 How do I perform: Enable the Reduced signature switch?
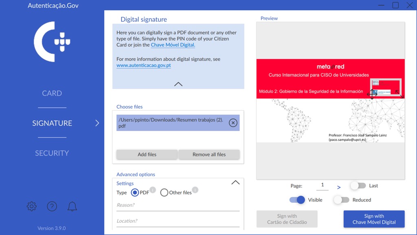pos(341,200)
